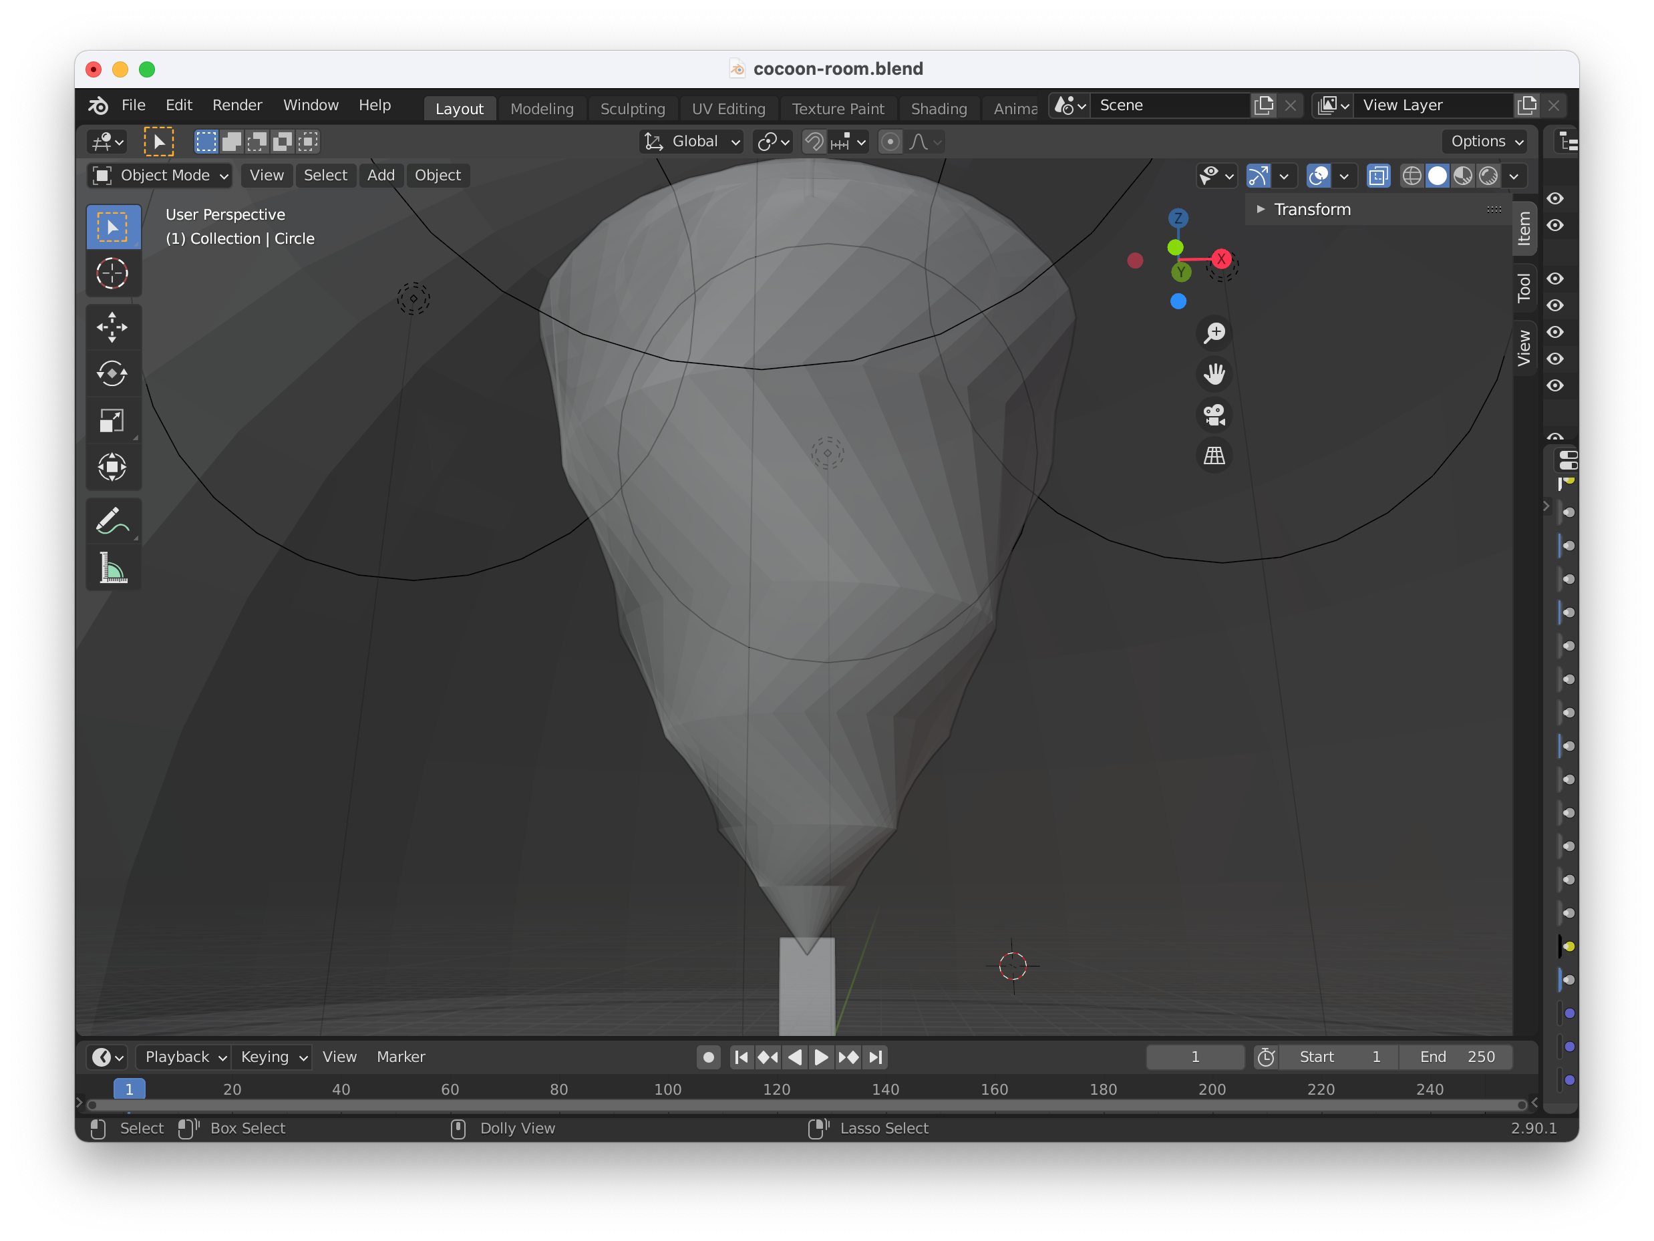The image size is (1654, 1241).
Task: Switch to the Sculpting workspace tab
Action: [632, 109]
